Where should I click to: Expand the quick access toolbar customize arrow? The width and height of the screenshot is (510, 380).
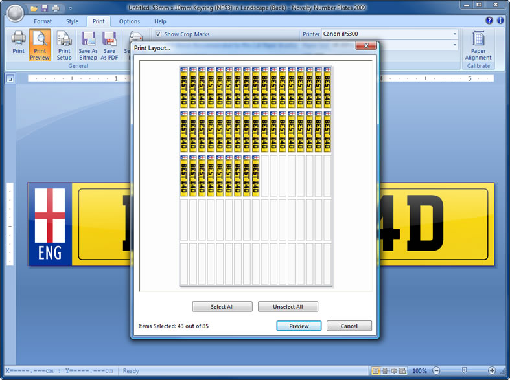[70, 8]
